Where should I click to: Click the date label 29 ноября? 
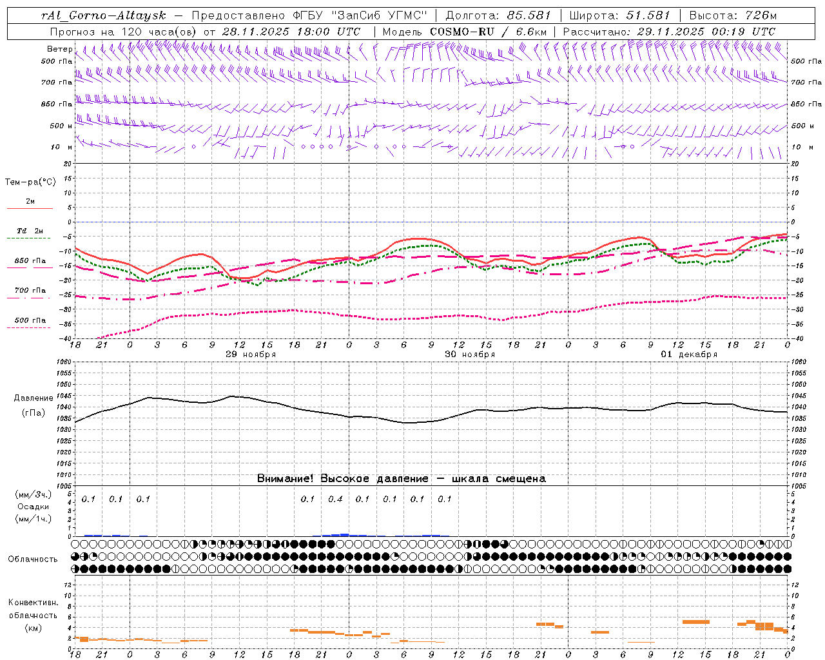[x=251, y=354]
